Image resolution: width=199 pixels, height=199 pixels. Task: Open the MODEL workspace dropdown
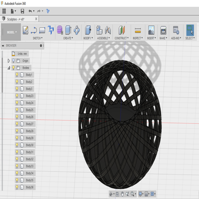point(11,32)
